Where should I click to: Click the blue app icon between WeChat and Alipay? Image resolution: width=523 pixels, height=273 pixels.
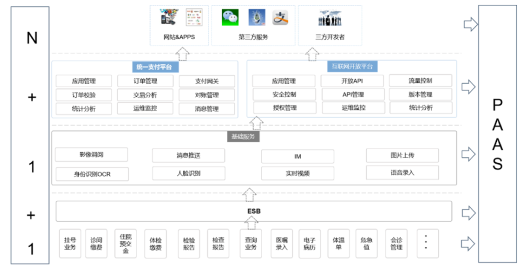pos(257,17)
